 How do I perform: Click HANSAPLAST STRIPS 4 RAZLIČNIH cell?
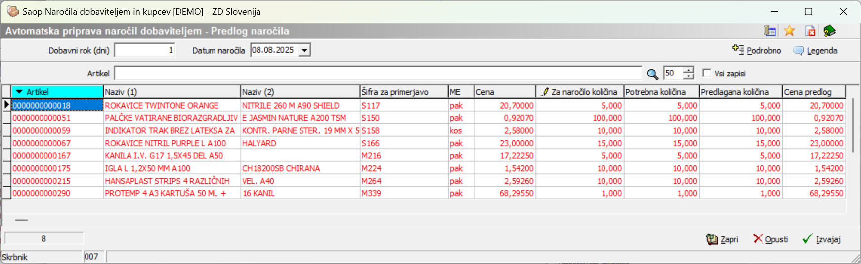(x=172, y=181)
